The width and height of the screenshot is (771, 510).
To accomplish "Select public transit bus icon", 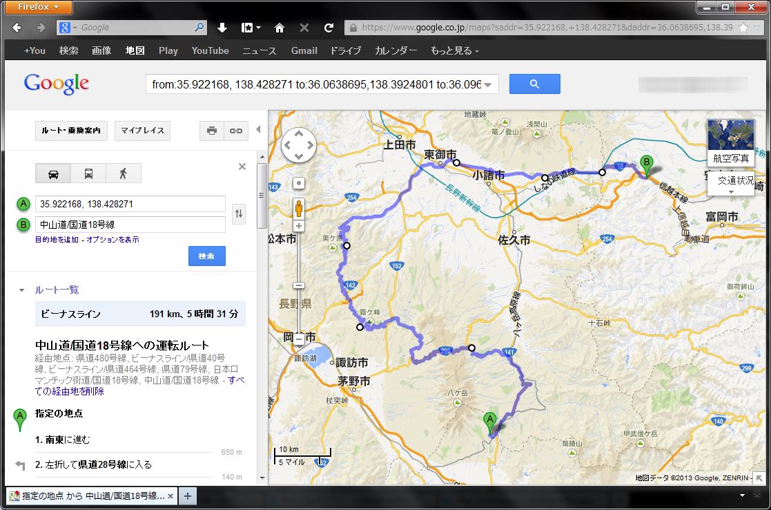I will click(88, 173).
